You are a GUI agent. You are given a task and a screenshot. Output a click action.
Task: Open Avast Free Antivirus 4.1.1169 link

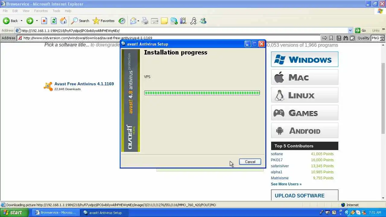[84, 84]
